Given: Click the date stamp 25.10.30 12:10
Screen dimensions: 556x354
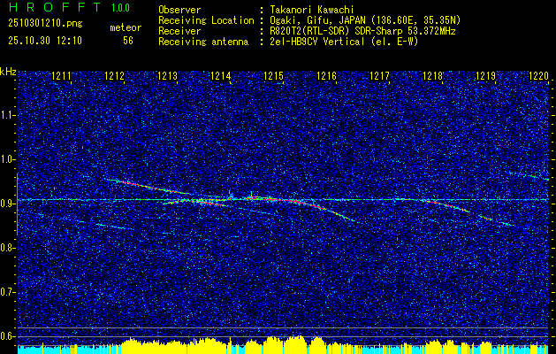Looking at the screenshot, I should [x=45, y=41].
